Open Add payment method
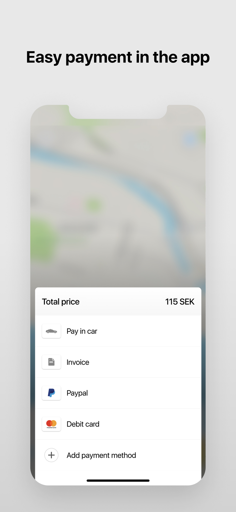The image size is (236, 512). coord(118,455)
